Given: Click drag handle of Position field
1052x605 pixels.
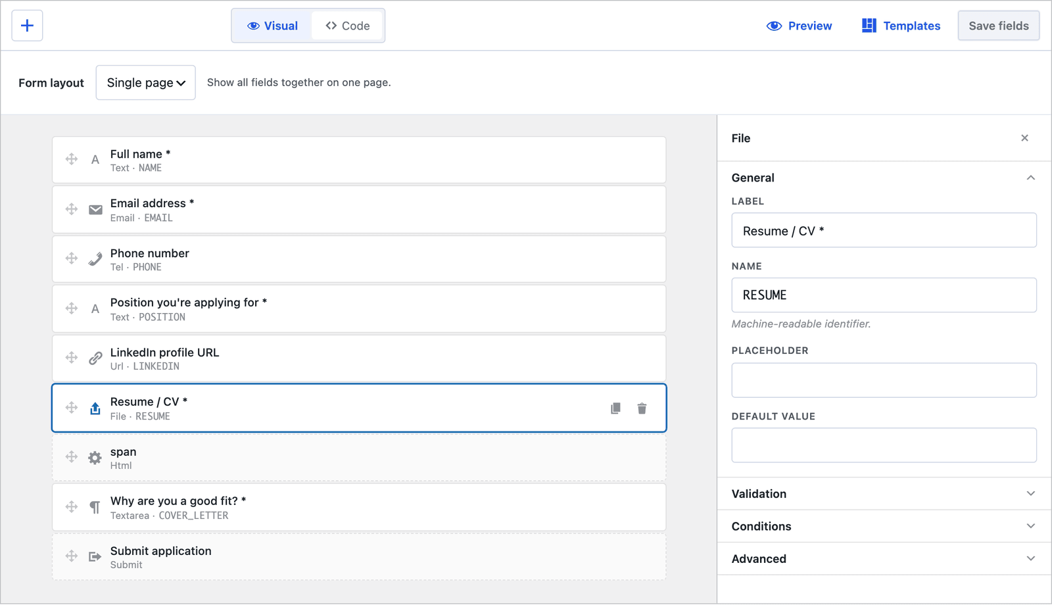Looking at the screenshot, I should 72,308.
